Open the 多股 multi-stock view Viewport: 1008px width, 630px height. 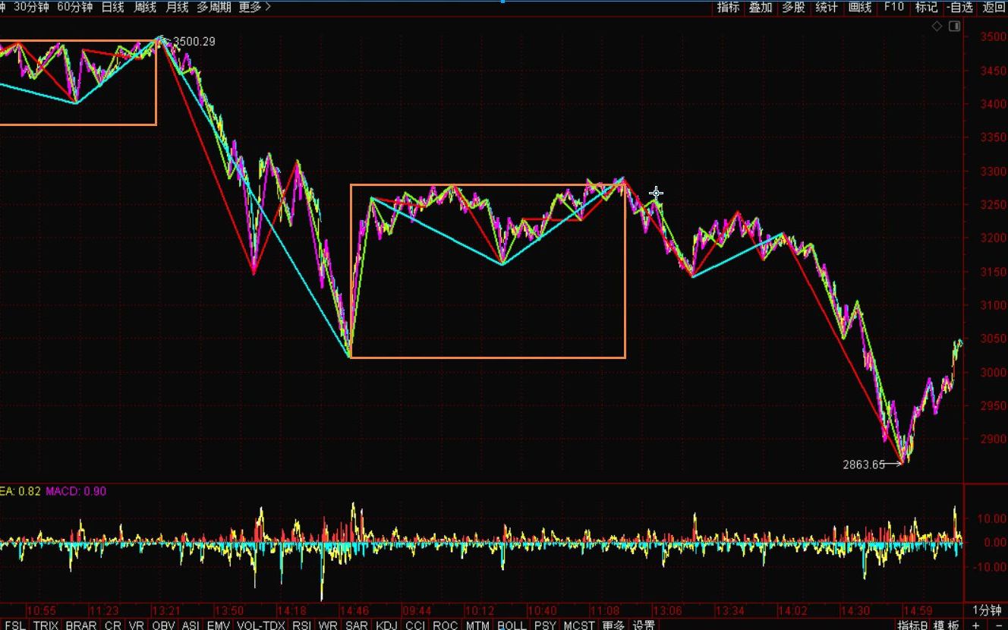793,7
